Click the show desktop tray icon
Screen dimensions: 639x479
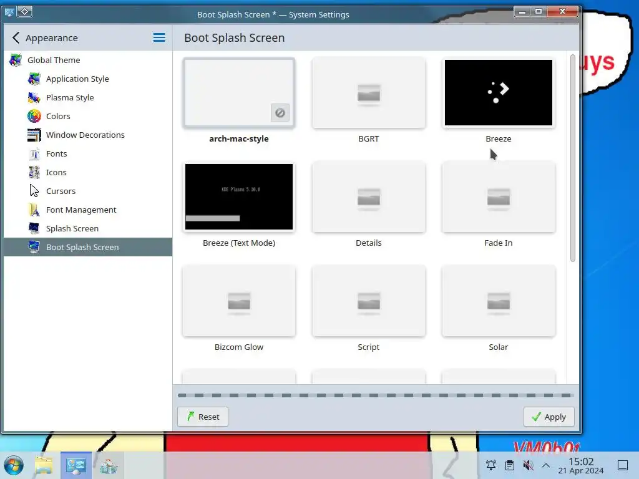click(x=623, y=465)
